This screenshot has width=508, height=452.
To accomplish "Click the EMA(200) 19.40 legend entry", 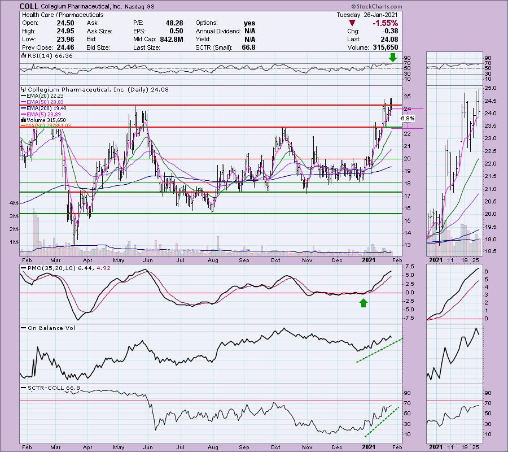I will 47,108.
